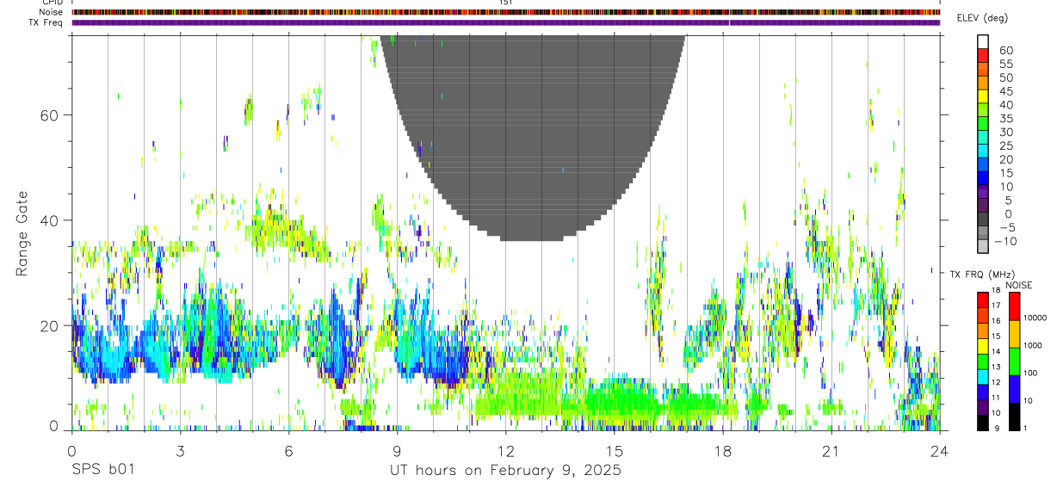Click the 45 label on elevation scale

click(1005, 91)
